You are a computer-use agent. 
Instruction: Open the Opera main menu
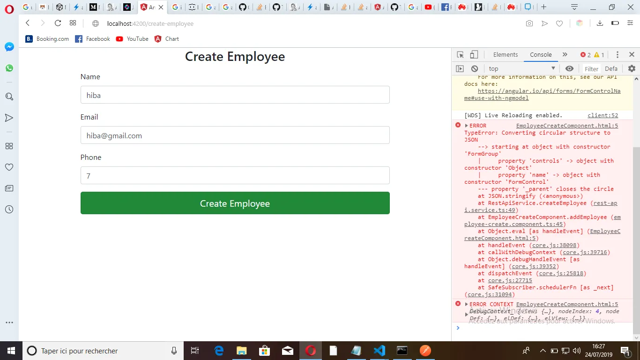coord(9,9)
